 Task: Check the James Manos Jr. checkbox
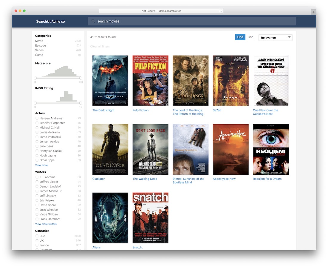coord(37,191)
